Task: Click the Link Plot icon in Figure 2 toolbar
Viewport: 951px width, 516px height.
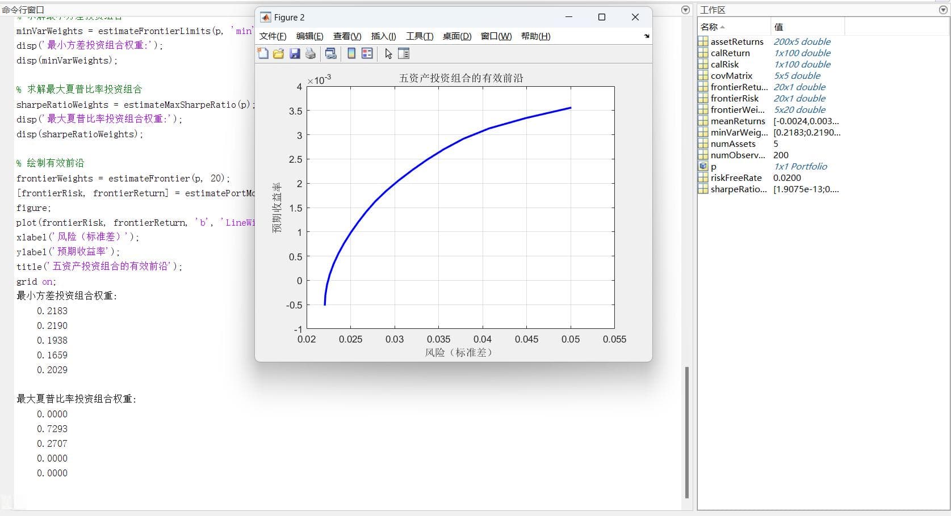Action: click(330, 53)
